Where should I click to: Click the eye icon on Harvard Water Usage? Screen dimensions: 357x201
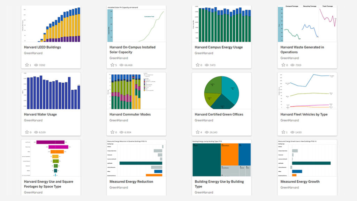[x=36, y=132]
